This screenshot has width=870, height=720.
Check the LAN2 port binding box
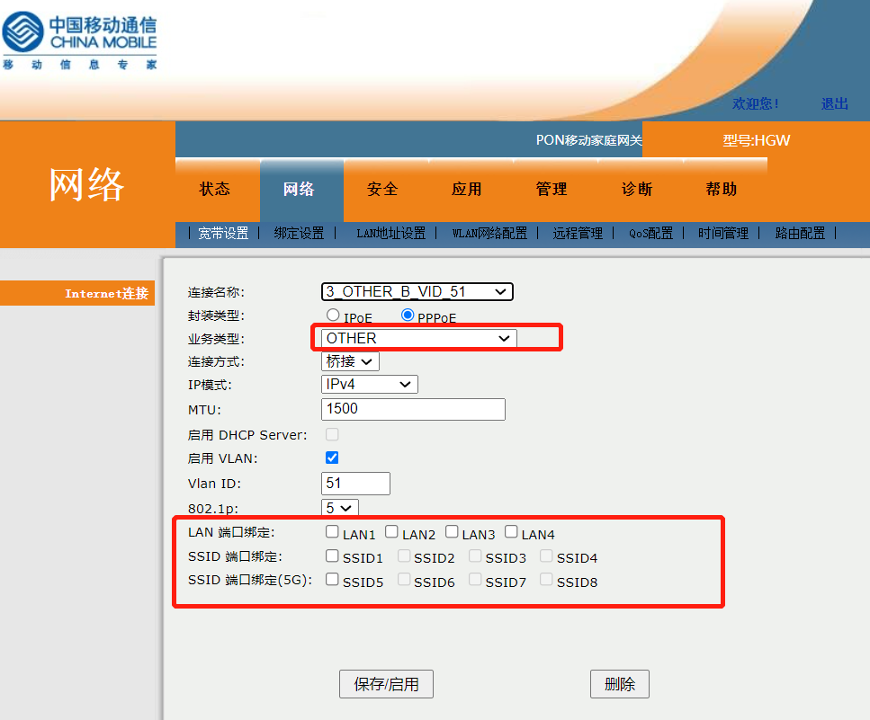tap(391, 532)
